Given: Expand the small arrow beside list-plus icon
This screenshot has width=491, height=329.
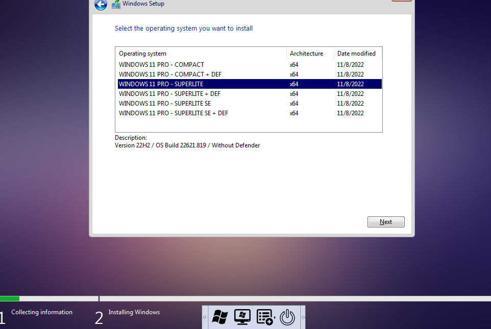Looking at the screenshot, I should click(275, 317).
